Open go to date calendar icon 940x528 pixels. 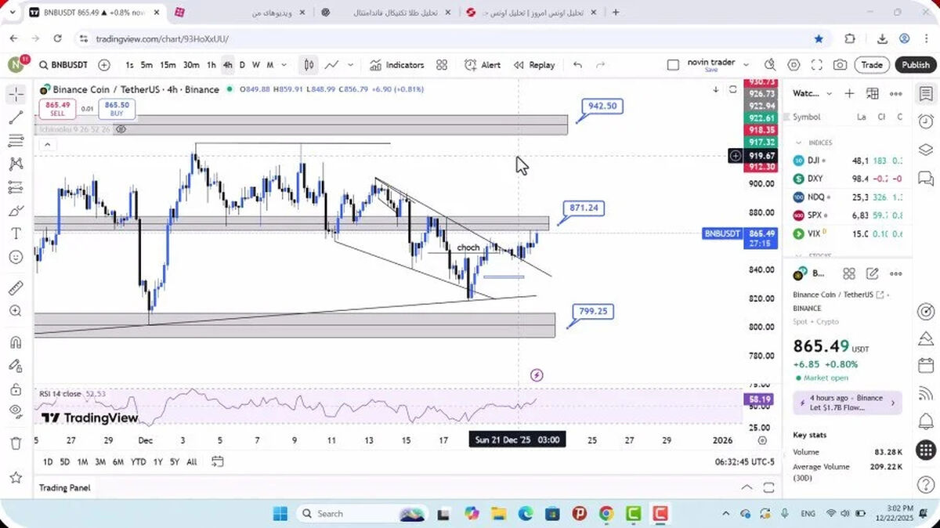[x=218, y=462]
